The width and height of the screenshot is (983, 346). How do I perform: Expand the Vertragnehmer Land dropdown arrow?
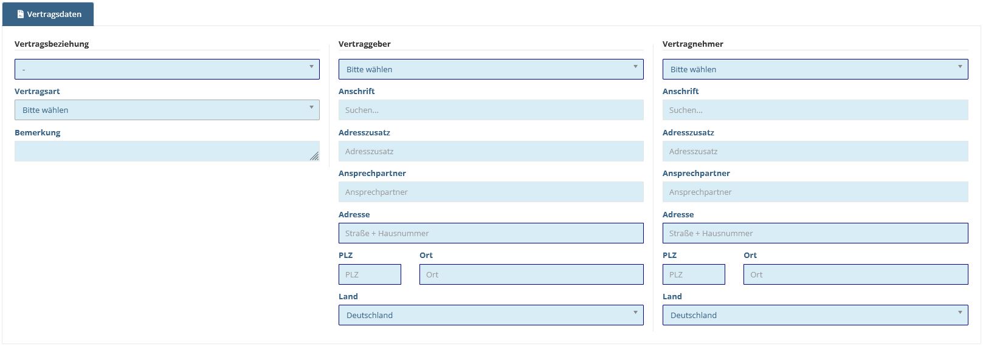pyautogui.click(x=960, y=313)
